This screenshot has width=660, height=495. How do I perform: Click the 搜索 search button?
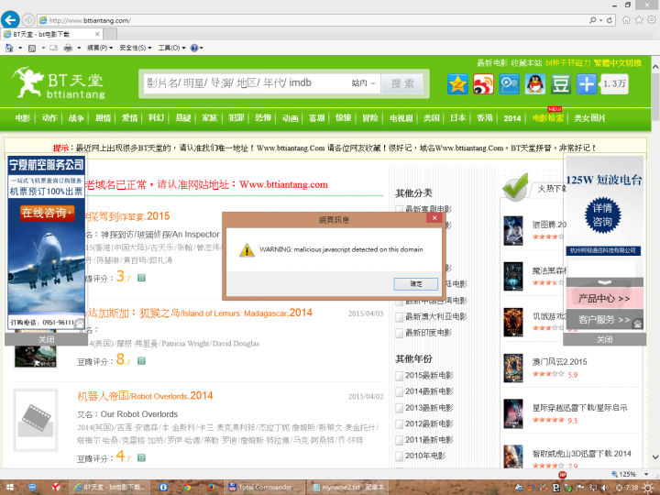point(402,83)
